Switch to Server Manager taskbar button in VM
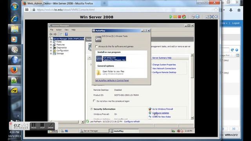The image size is (251, 141). 94,131
